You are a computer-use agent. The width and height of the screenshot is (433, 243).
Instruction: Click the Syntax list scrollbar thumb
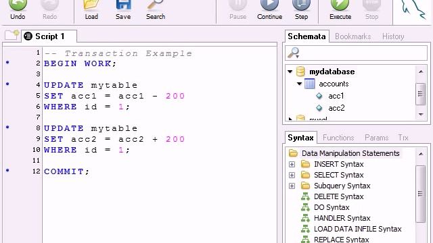click(x=420, y=194)
